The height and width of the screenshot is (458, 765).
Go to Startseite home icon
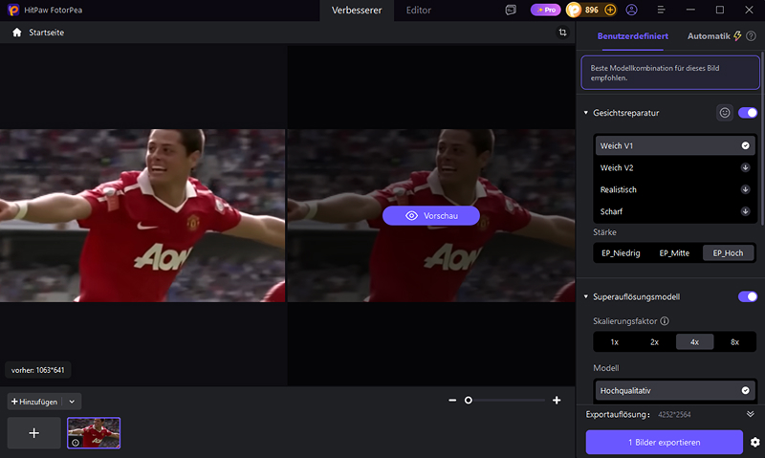[17, 33]
